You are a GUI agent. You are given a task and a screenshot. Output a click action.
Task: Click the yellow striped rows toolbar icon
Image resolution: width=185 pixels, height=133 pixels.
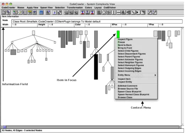pos(30,12)
